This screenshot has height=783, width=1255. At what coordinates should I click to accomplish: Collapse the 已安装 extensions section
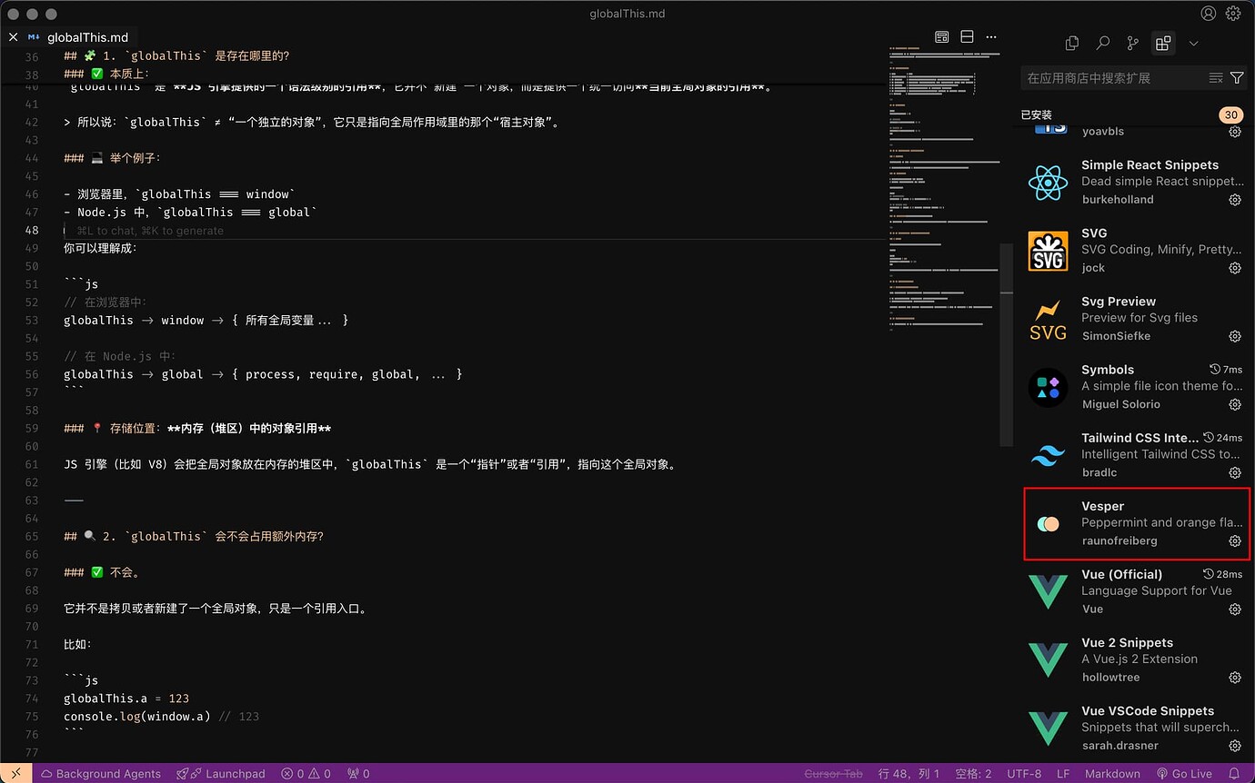pyautogui.click(x=1036, y=114)
